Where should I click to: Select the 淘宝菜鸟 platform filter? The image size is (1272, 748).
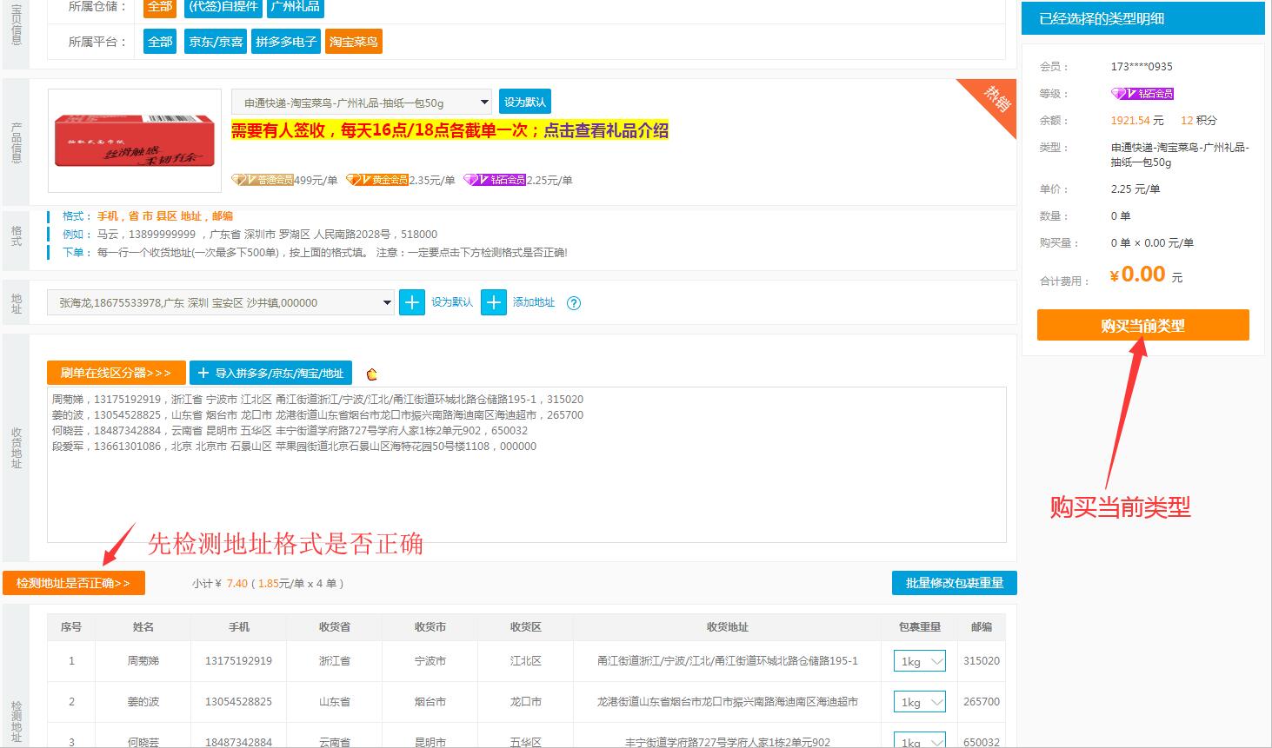click(353, 42)
